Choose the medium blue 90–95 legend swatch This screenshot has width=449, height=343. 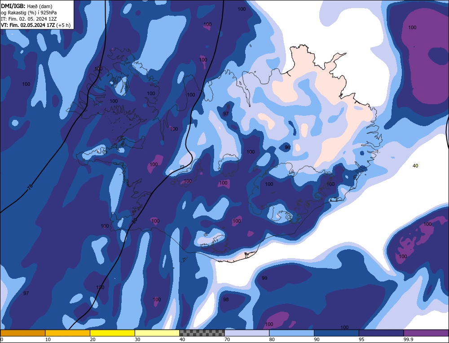pos(336,333)
